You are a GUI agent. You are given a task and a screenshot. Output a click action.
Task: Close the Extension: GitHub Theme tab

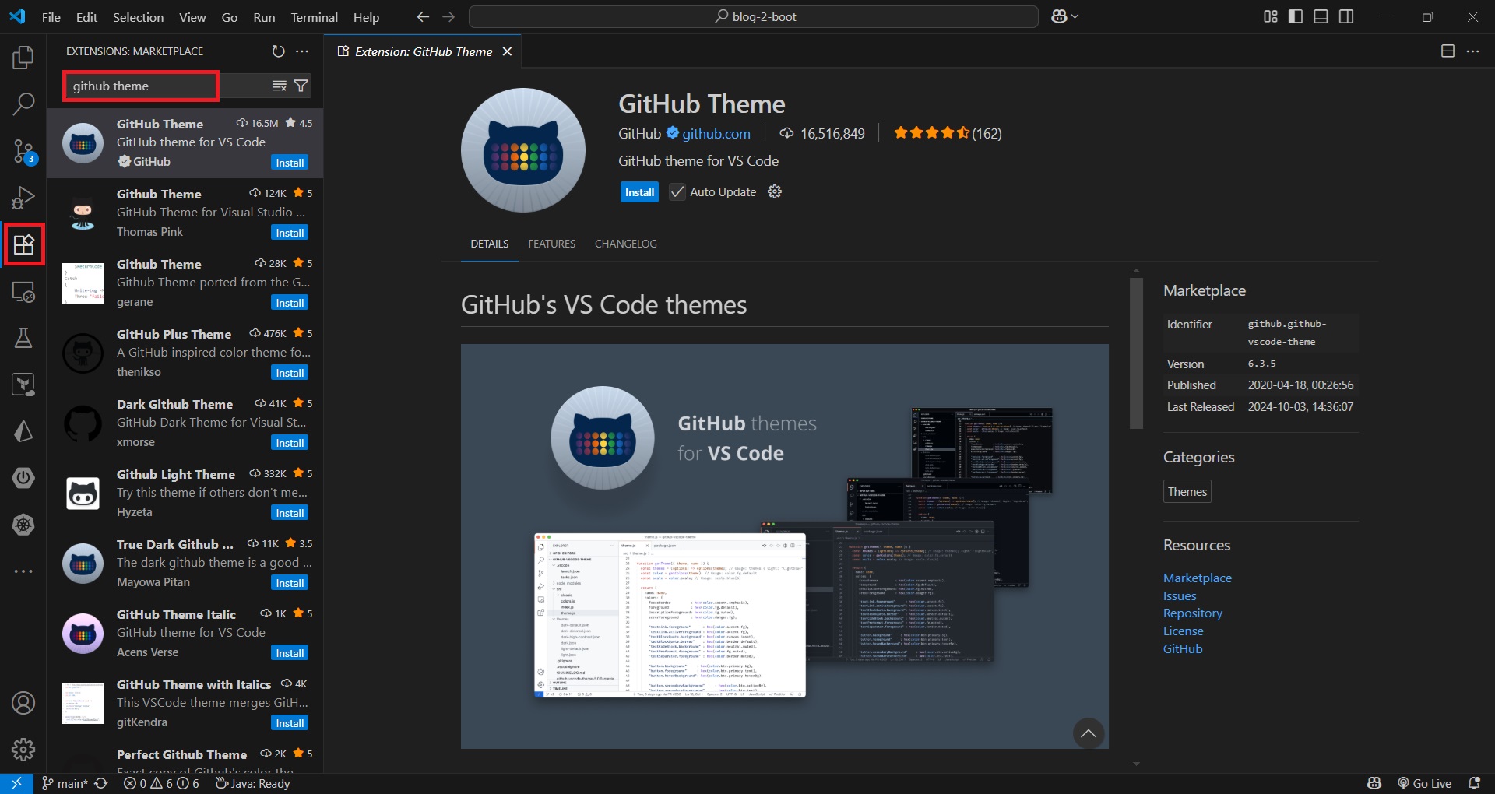tap(507, 51)
